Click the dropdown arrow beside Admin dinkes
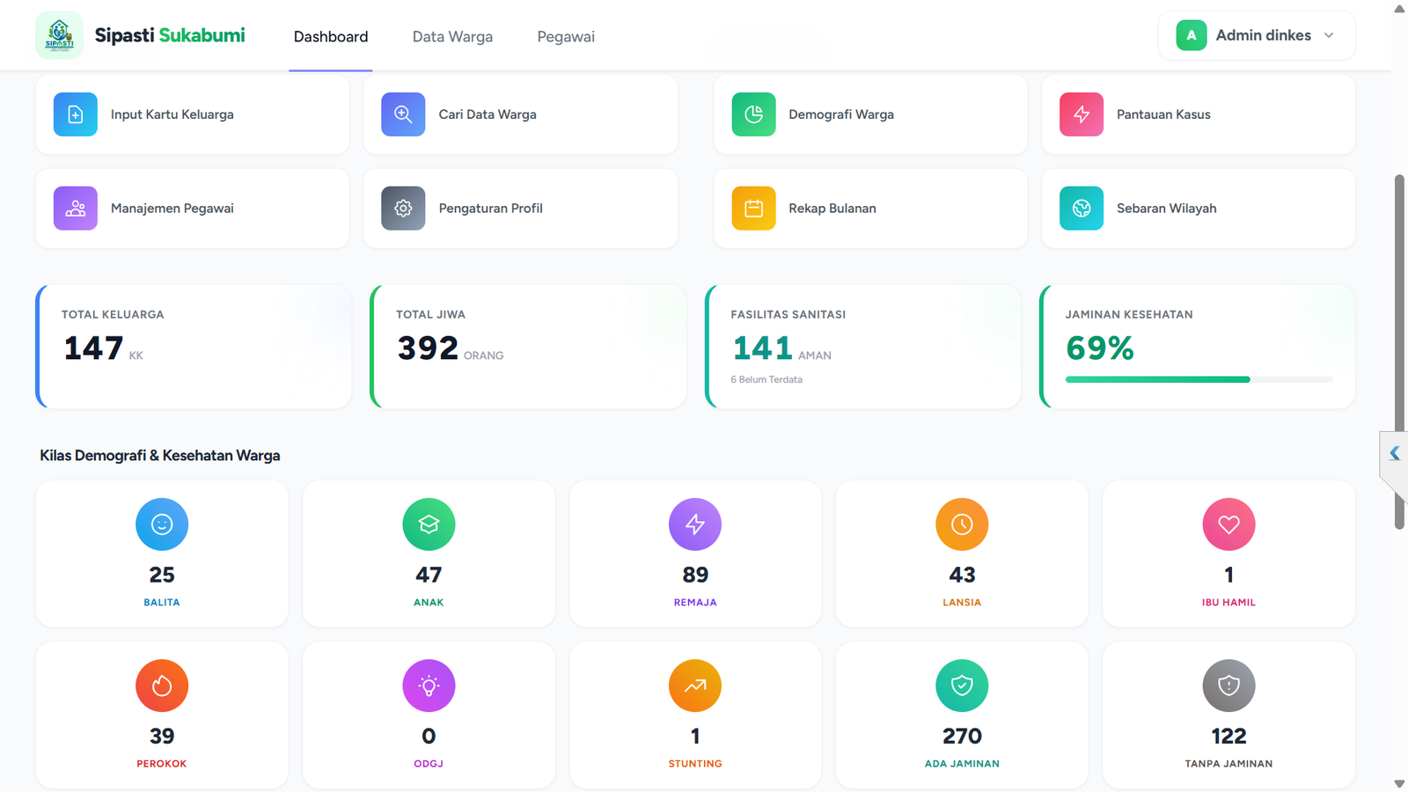1408x792 pixels. tap(1329, 35)
